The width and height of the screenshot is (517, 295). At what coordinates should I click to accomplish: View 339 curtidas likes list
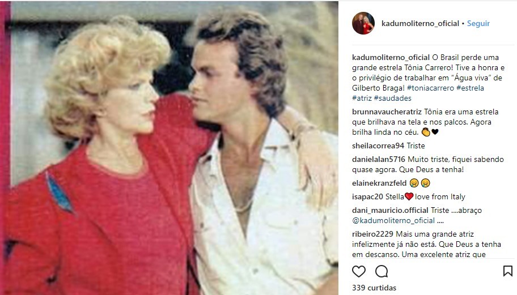(x=374, y=288)
